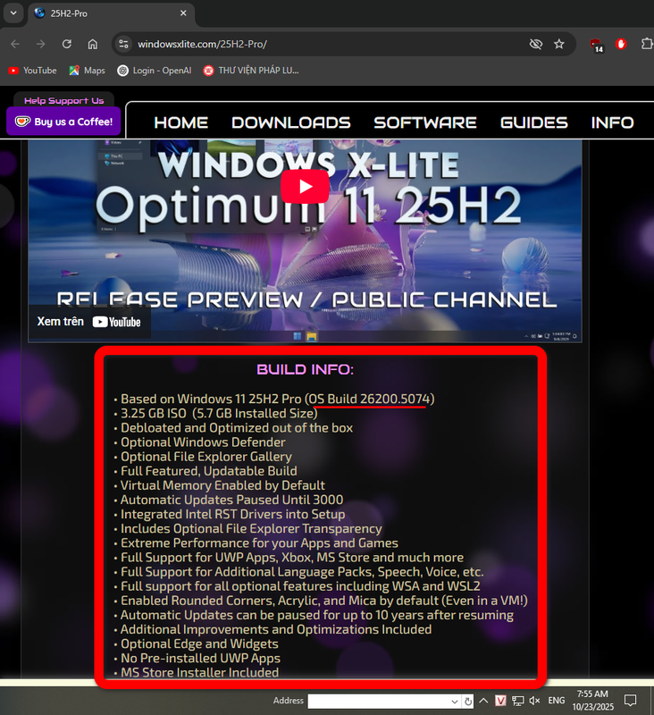Open the extension with badge 14
Image resolution: width=654 pixels, height=715 pixels.
(596, 46)
